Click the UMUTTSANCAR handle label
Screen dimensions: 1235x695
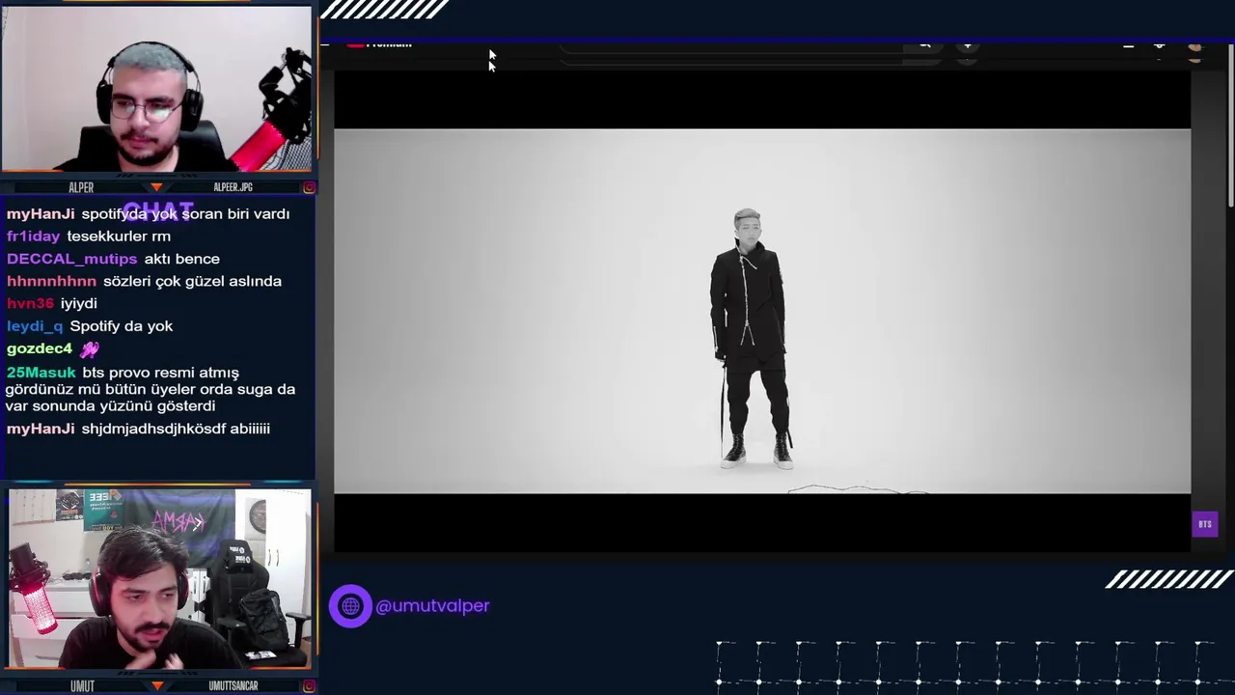coord(233,686)
